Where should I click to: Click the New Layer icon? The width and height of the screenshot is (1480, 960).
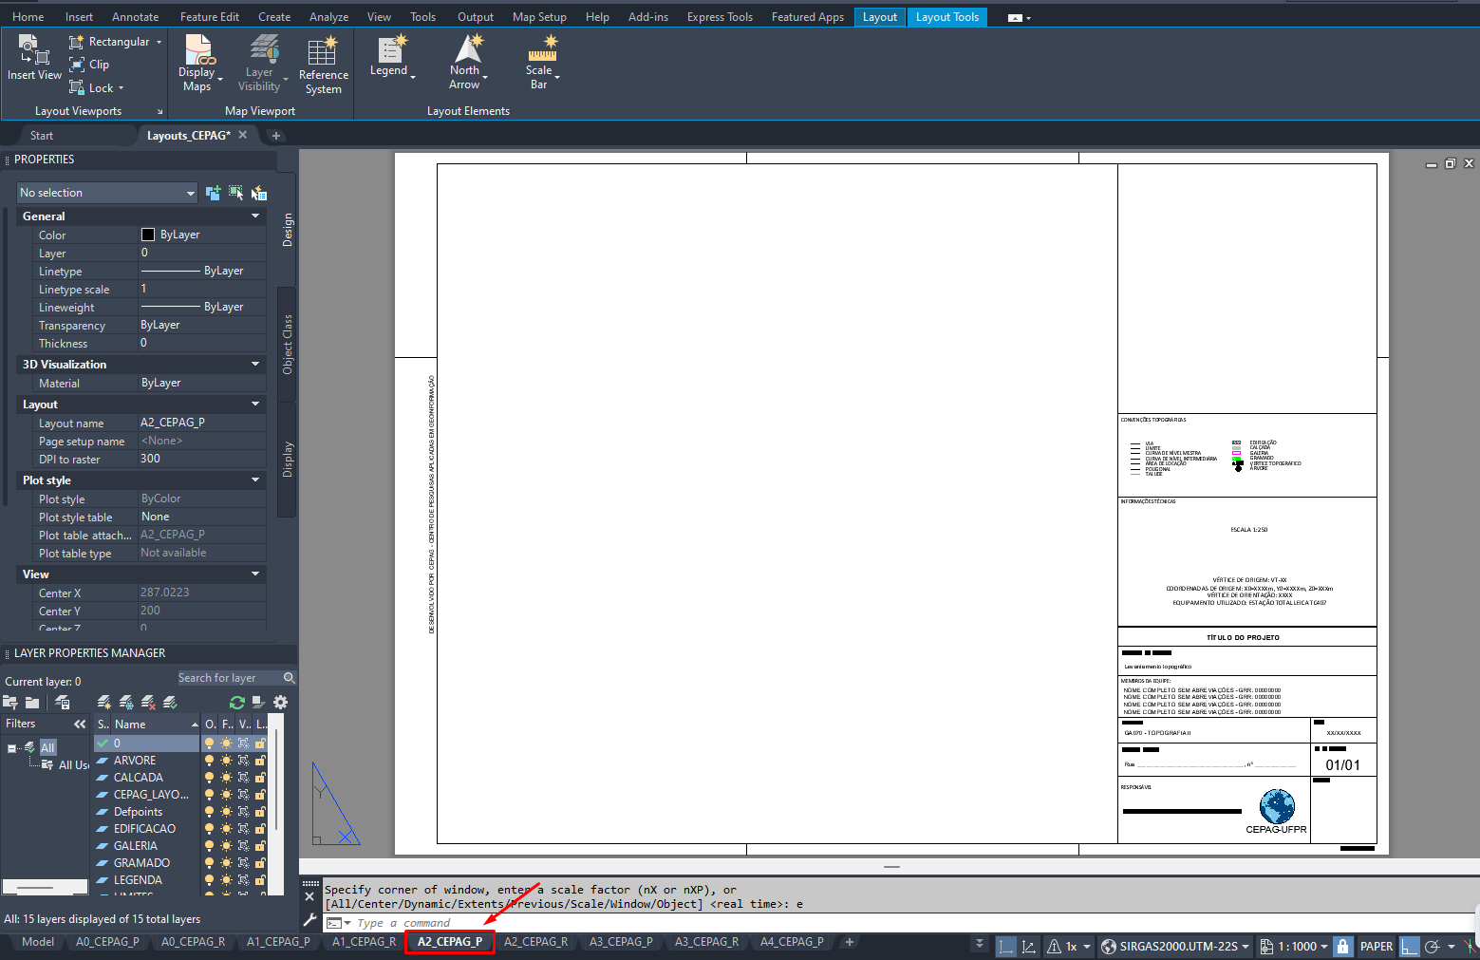click(104, 703)
